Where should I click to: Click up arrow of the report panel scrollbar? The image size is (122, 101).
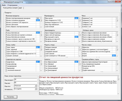(x=118, y=77)
